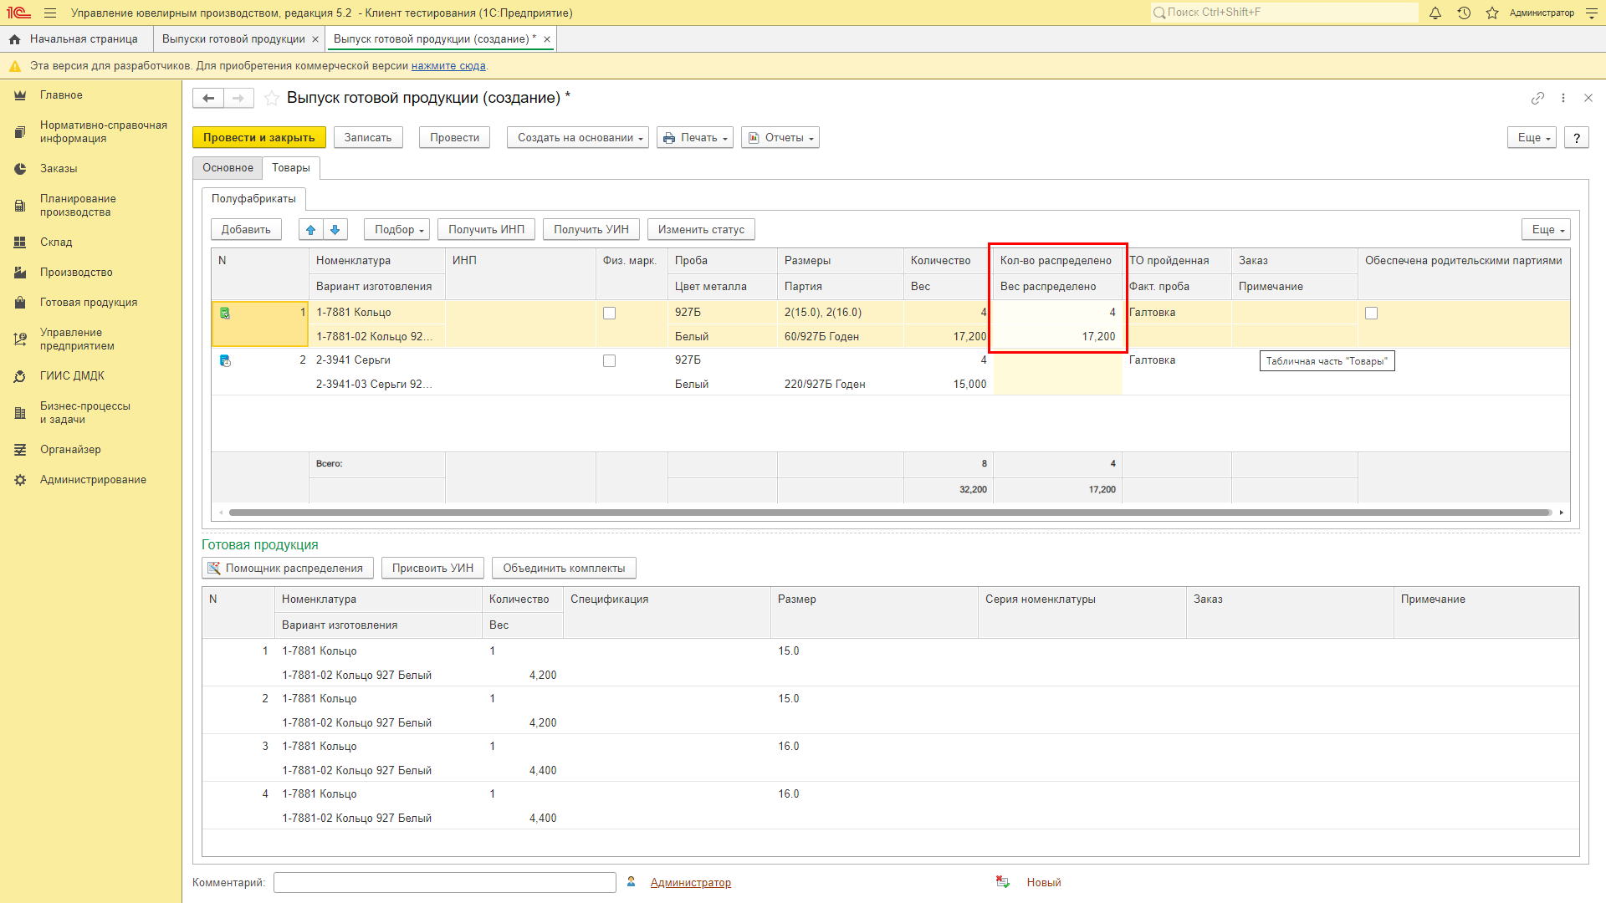Switch to Выпуски готовой продукции tab

233,39
